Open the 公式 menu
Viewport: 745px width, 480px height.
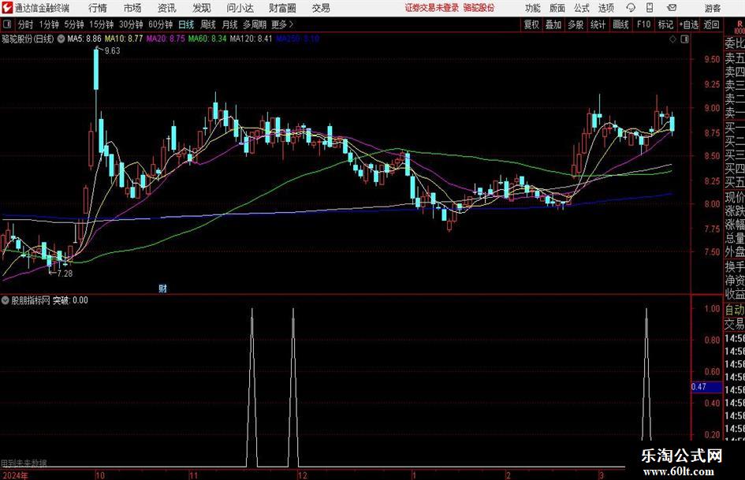[582, 8]
